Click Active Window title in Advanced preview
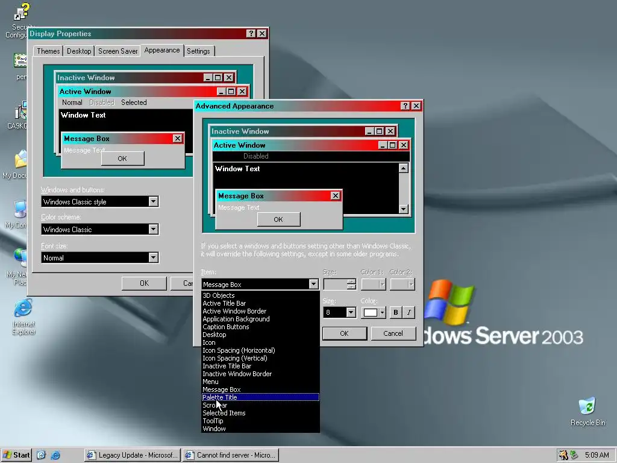This screenshot has width=617, height=463. click(239, 145)
